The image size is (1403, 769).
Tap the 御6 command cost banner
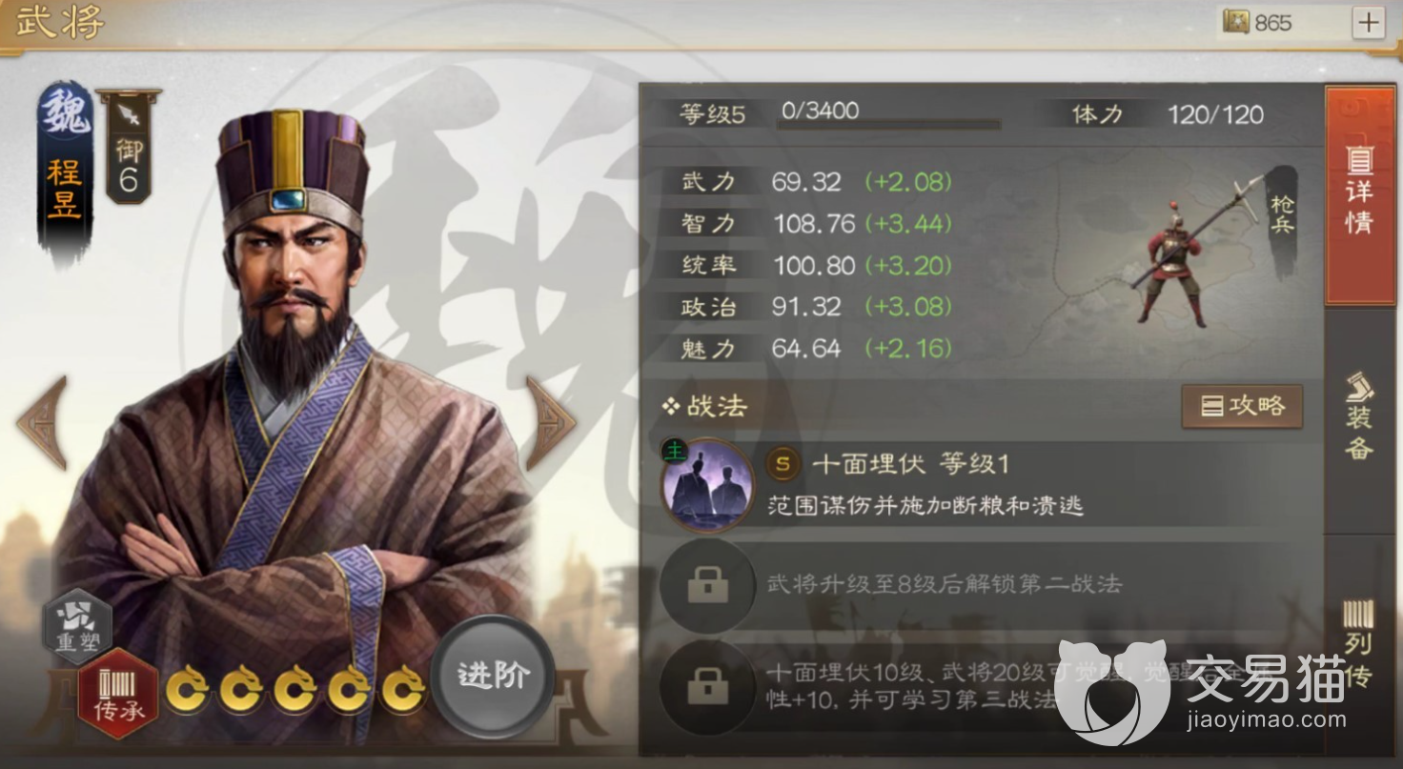pyautogui.click(x=128, y=148)
